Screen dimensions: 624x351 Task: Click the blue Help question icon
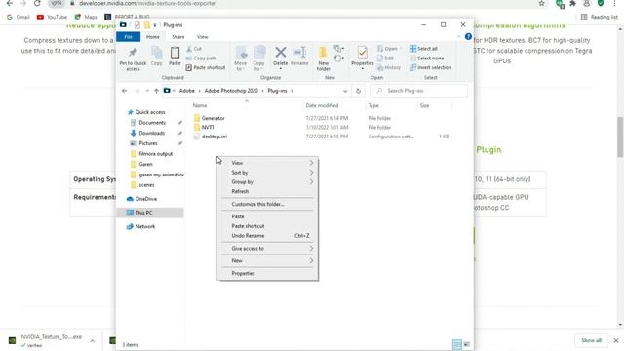pyautogui.click(x=468, y=37)
